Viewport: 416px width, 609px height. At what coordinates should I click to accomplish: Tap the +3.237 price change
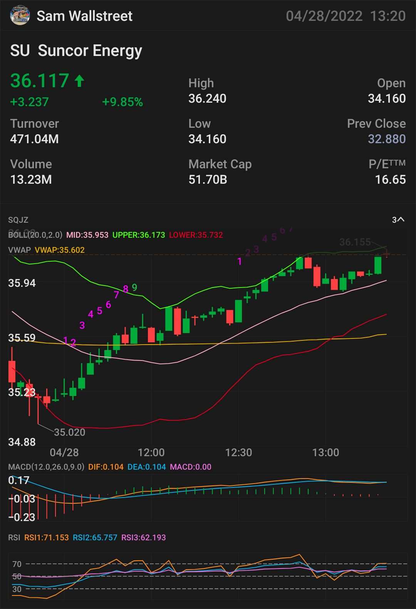[29, 102]
